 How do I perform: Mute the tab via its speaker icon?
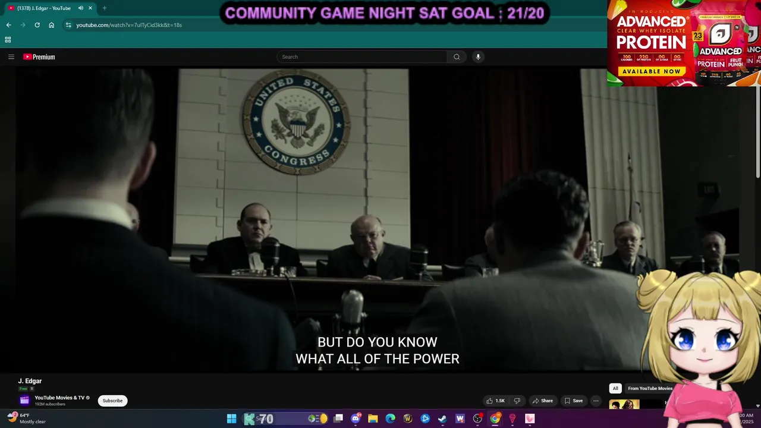[80, 8]
